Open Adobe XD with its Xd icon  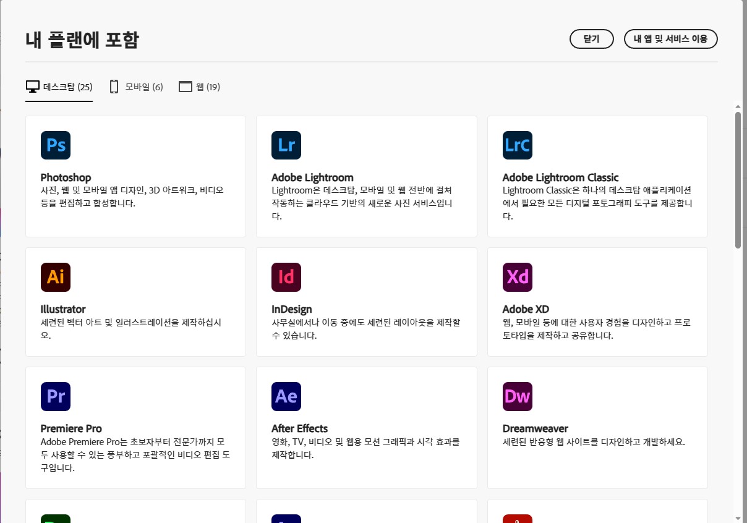click(517, 277)
